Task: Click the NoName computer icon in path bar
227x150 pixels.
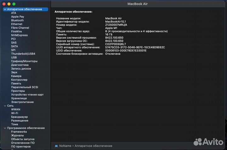Action: tap(56, 146)
